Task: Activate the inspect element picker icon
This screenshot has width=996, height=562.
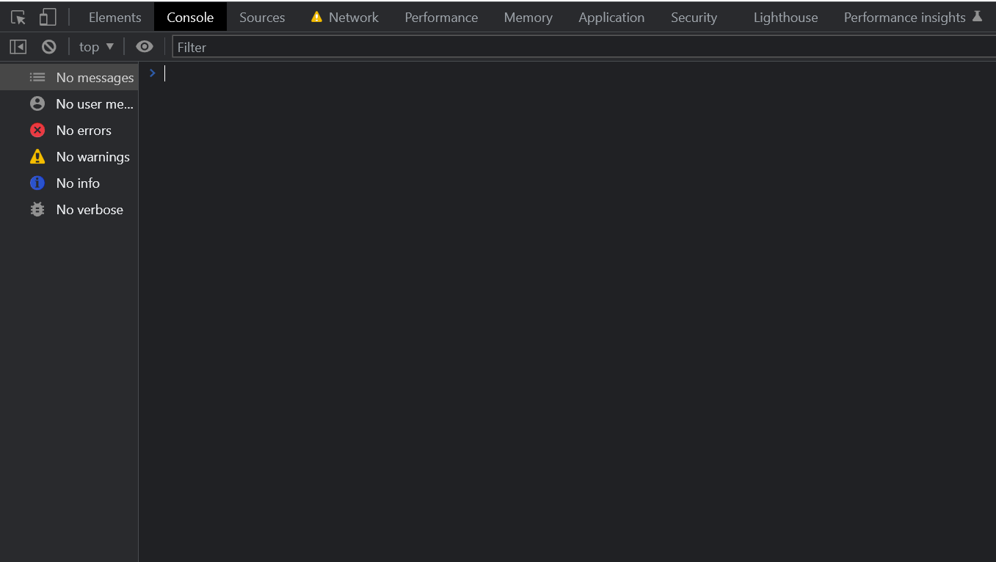Action: 18,18
